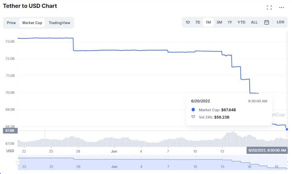Click the blue data point on chart line
This screenshot has height=174, width=292.
coord(287,129)
